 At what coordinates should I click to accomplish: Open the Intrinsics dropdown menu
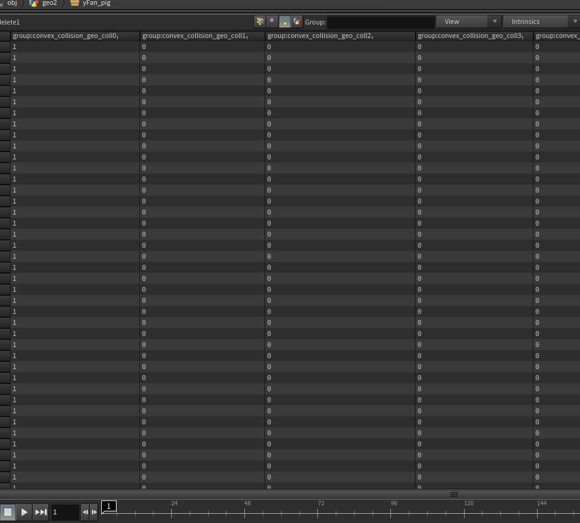click(x=541, y=22)
